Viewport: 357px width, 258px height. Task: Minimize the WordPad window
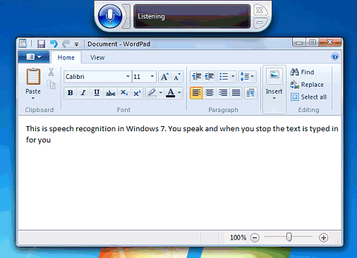(x=299, y=42)
